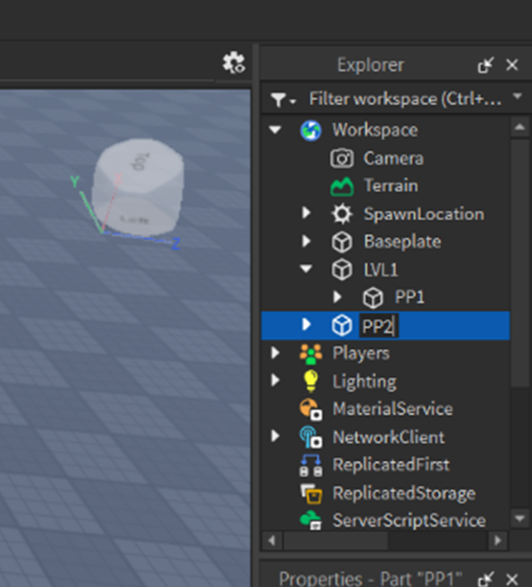Expand the Players service
Image resolution: width=532 pixels, height=587 pixels.
[x=275, y=352]
